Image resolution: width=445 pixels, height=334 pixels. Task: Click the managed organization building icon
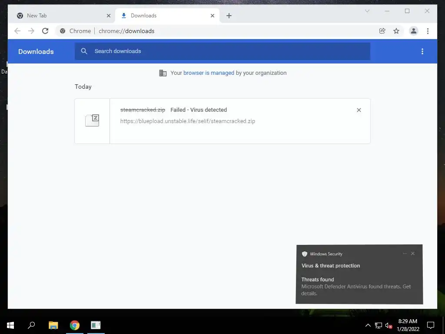tap(163, 73)
